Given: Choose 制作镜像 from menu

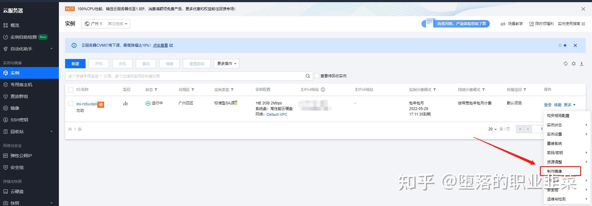Looking at the screenshot, I should pos(567,171).
